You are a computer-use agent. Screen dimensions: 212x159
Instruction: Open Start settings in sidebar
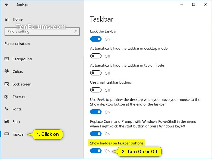pos(16,122)
